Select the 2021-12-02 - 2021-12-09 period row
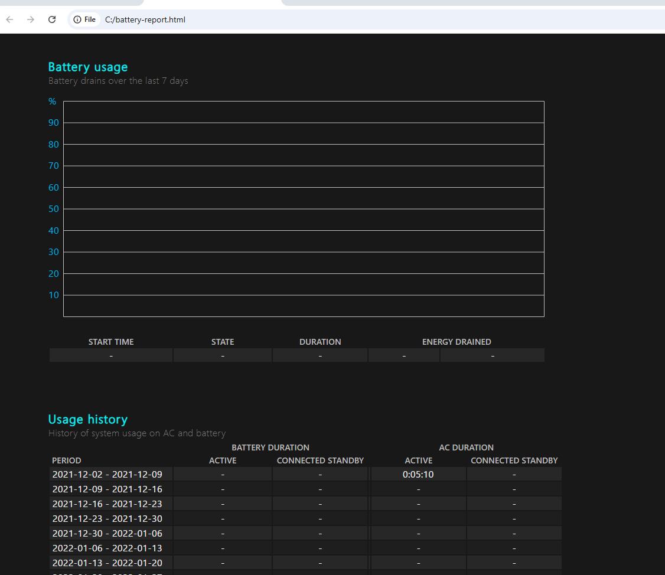665x575 pixels. [107, 474]
